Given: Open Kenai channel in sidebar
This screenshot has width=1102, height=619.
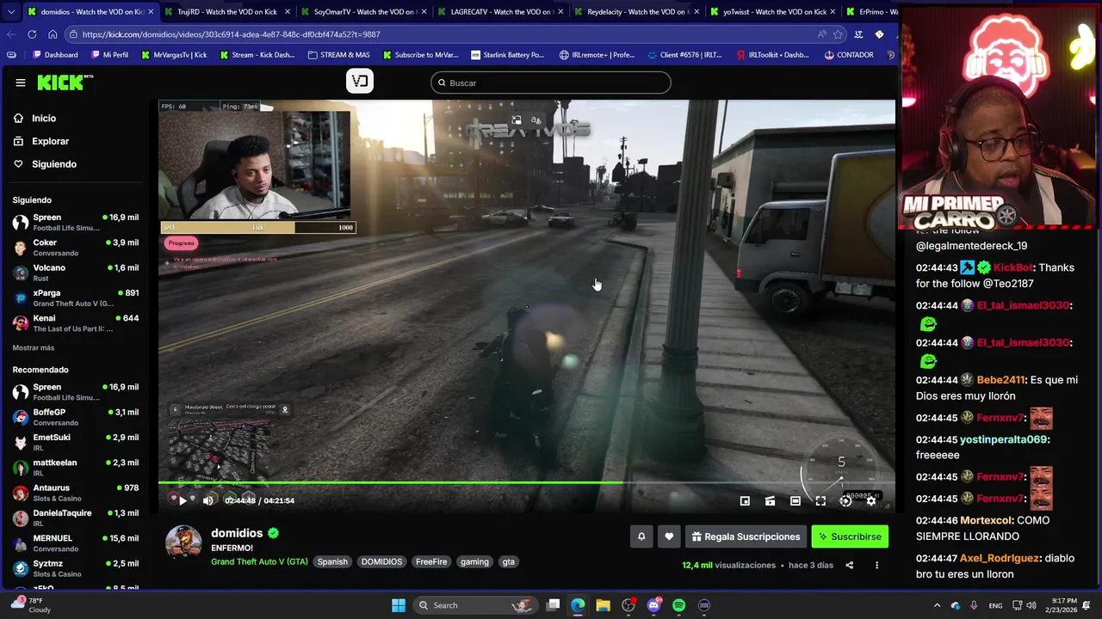Looking at the screenshot, I should [x=76, y=323].
